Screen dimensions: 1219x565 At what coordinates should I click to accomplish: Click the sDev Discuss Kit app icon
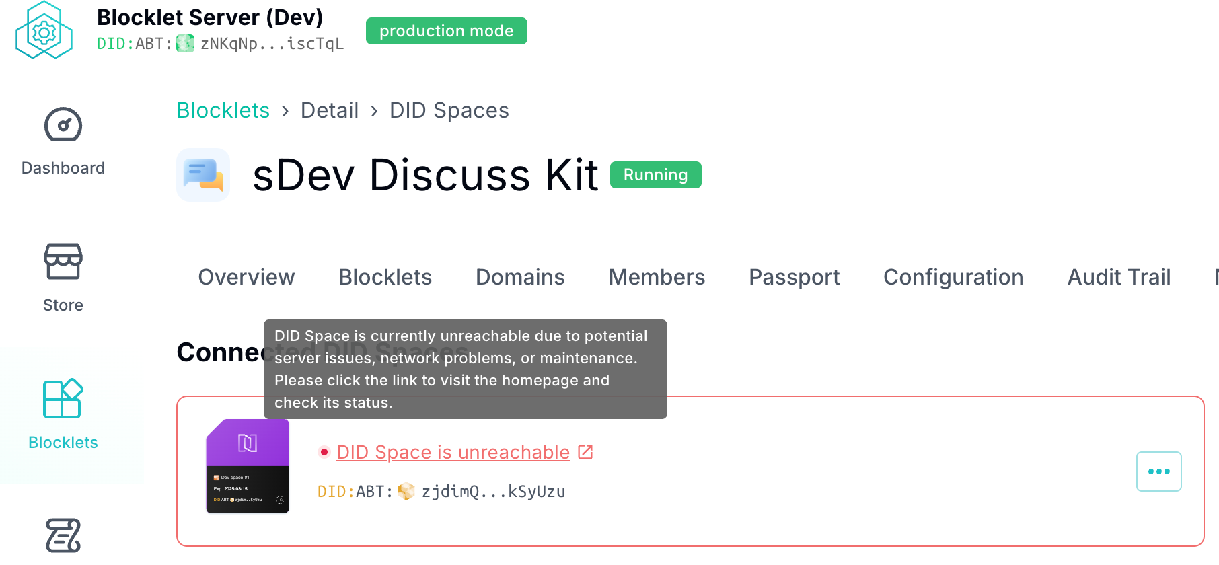(x=203, y=175)
